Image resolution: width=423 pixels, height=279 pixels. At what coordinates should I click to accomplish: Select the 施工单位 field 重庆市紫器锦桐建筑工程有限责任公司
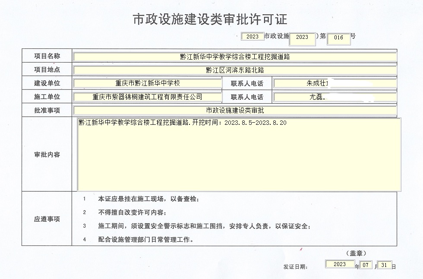(x=148, y=97)
